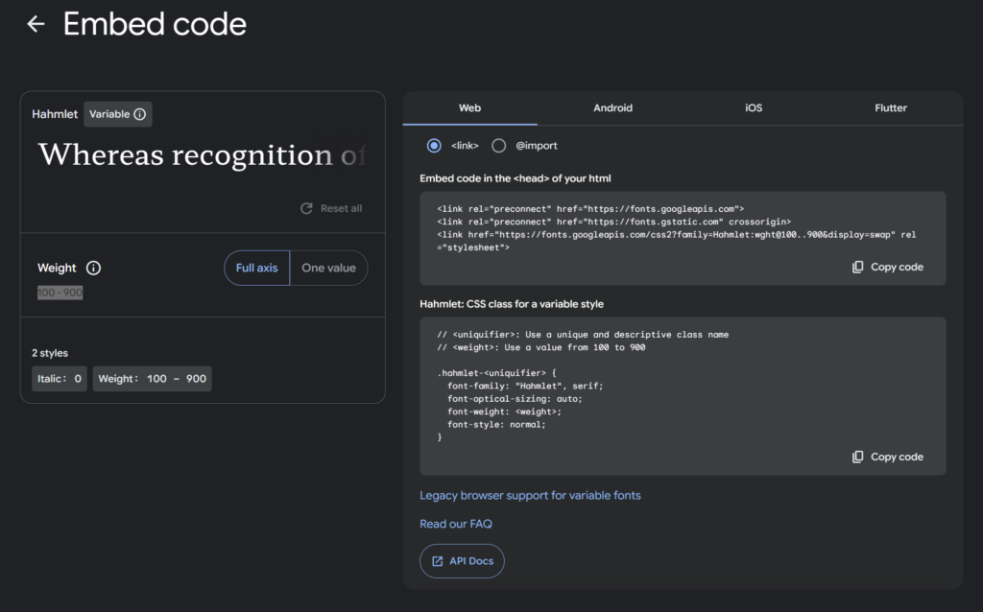Click the Variable chip beside Hahmlet
Viewport: 983px width, 612px height.
pos(118,114)
